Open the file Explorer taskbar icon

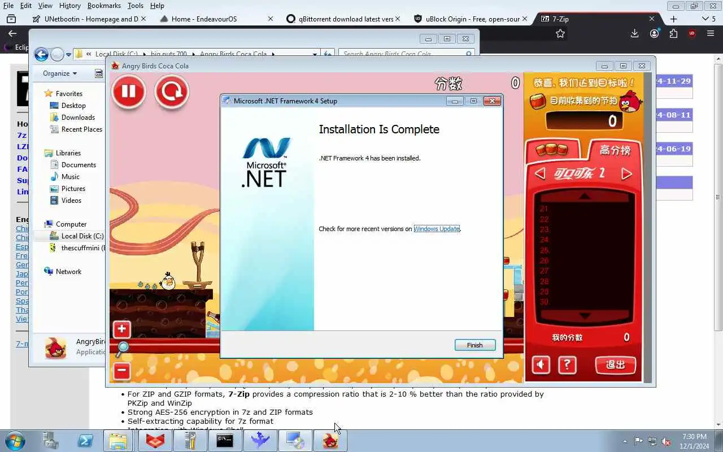pos(118,441)
